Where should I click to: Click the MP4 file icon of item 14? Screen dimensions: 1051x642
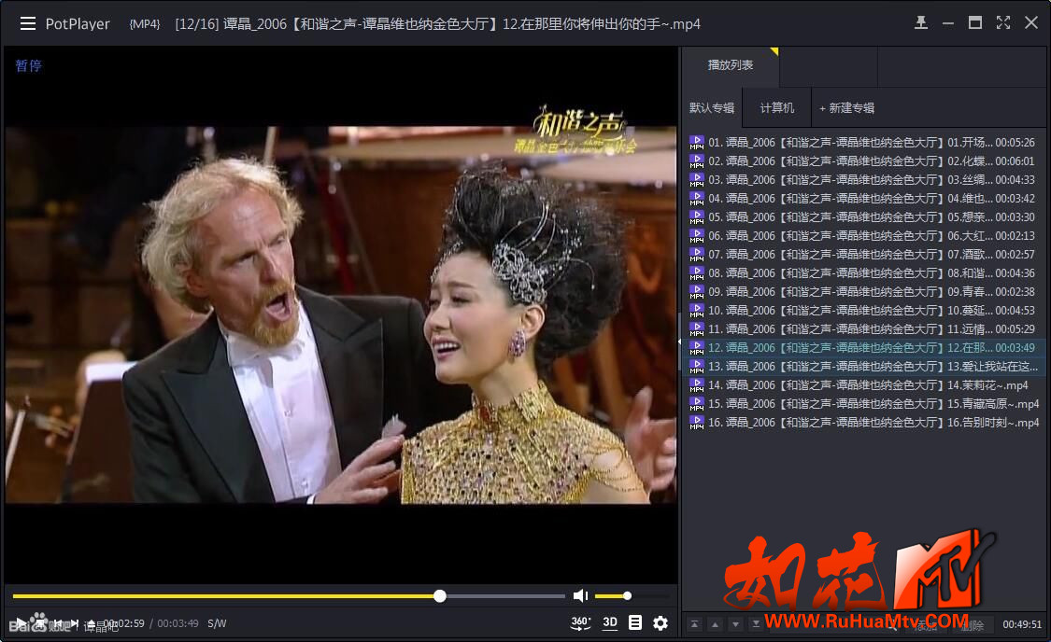[x=696, y=385]
